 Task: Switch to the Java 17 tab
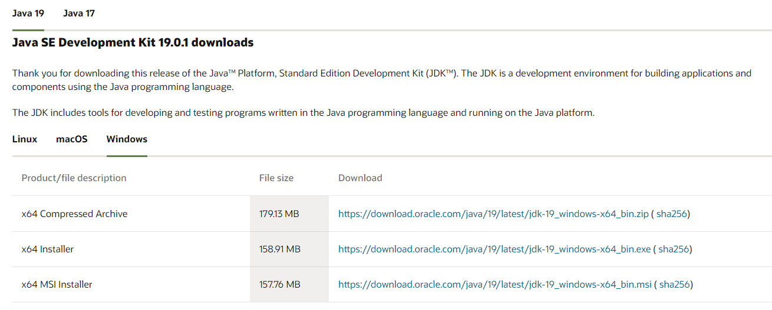click(79, 14)
